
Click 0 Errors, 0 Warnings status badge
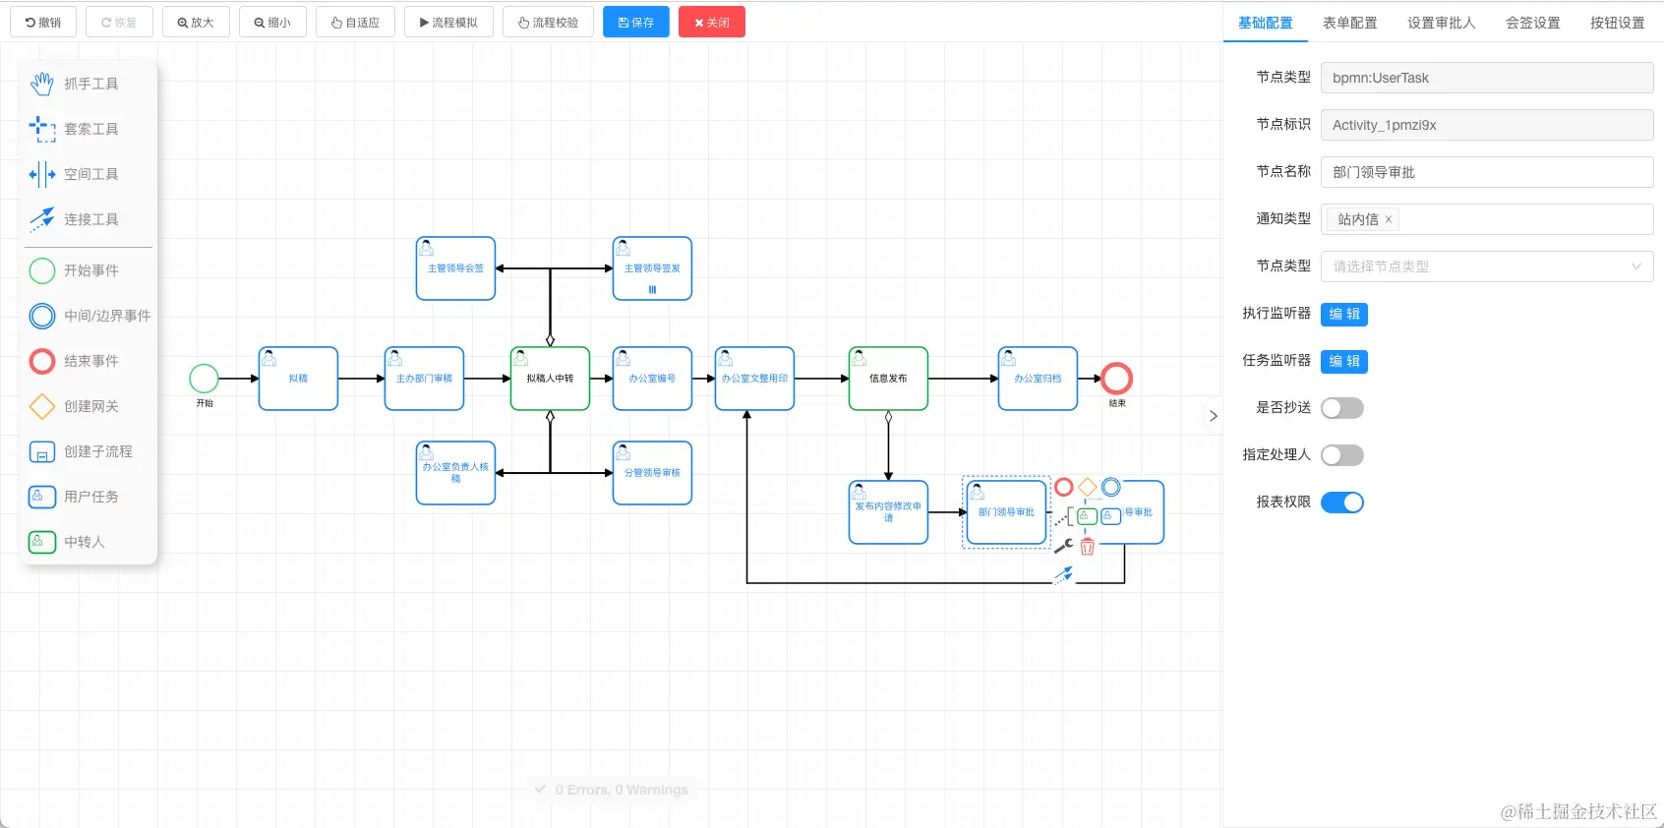coord(612,790)
